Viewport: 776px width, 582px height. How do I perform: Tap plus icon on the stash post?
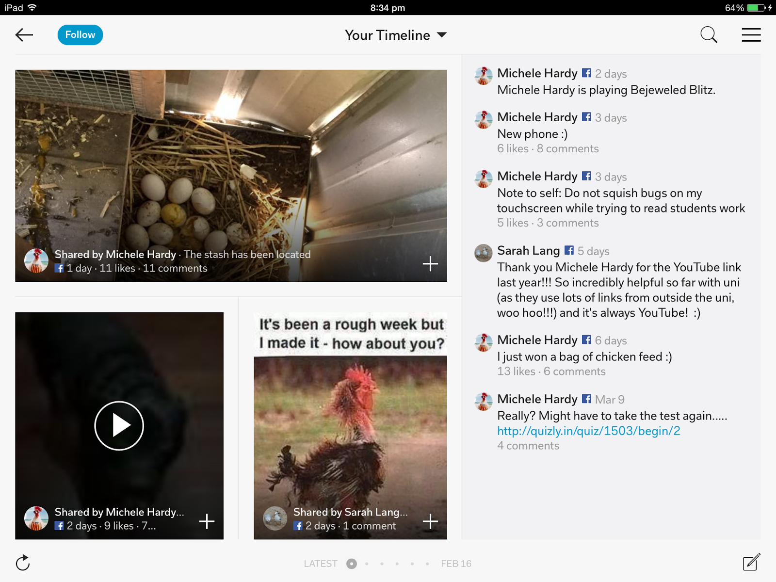click(430, 264)
